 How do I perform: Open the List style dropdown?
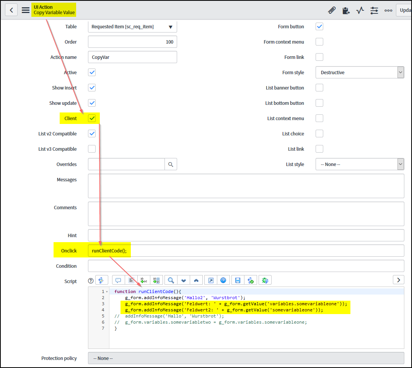pos(360,164)
